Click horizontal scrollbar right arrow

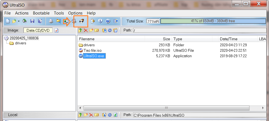coord(263,108)
